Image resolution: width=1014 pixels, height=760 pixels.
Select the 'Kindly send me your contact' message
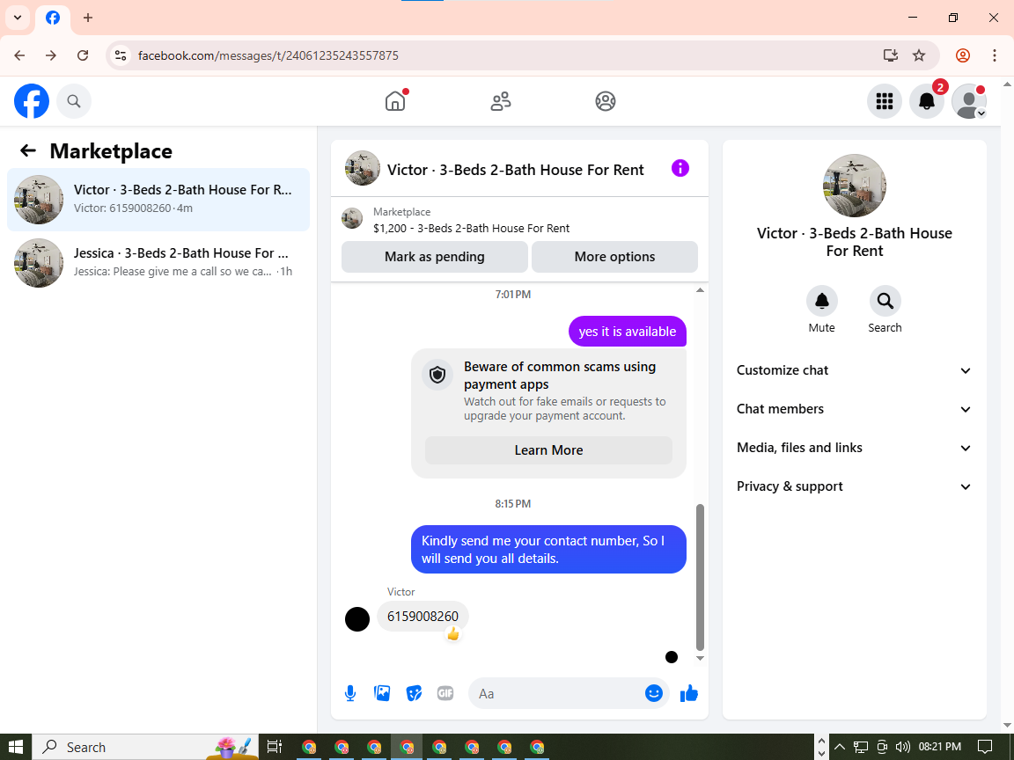(548, 549)
